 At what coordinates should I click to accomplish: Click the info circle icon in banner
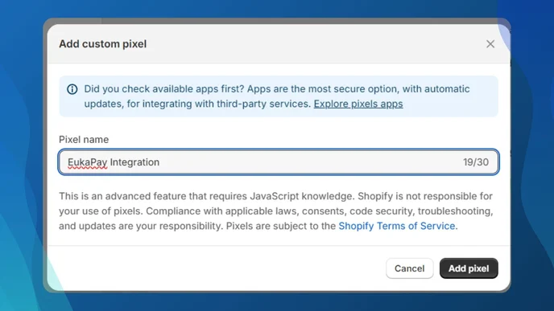(x=72, y=89)
